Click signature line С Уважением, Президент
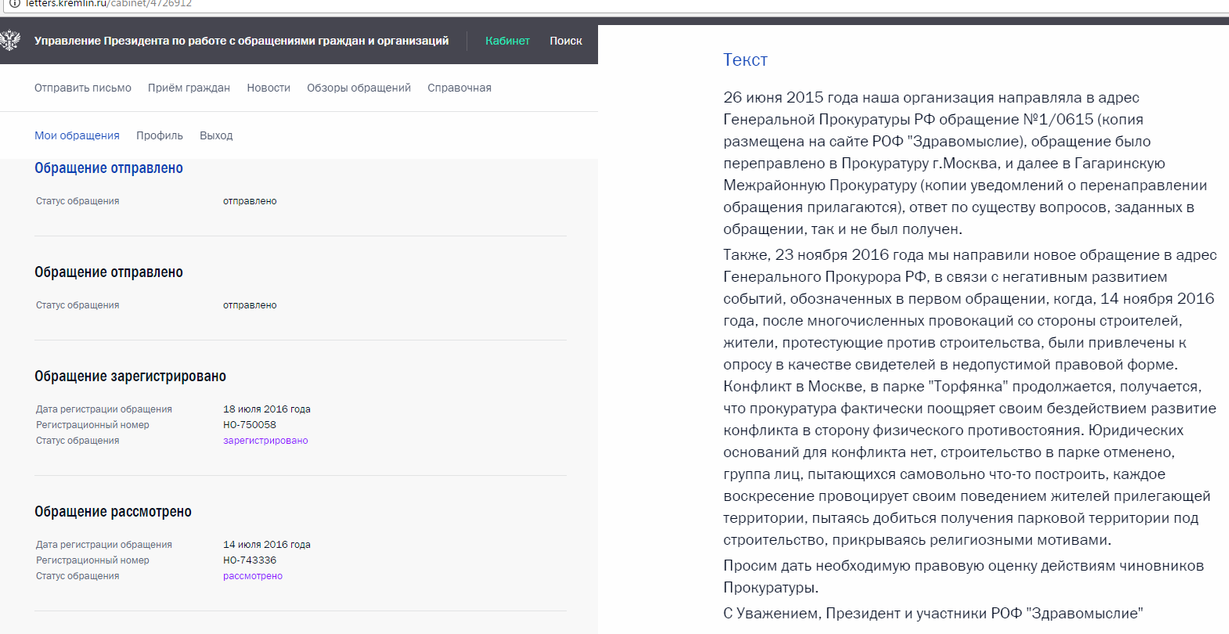 click(933, 614)
